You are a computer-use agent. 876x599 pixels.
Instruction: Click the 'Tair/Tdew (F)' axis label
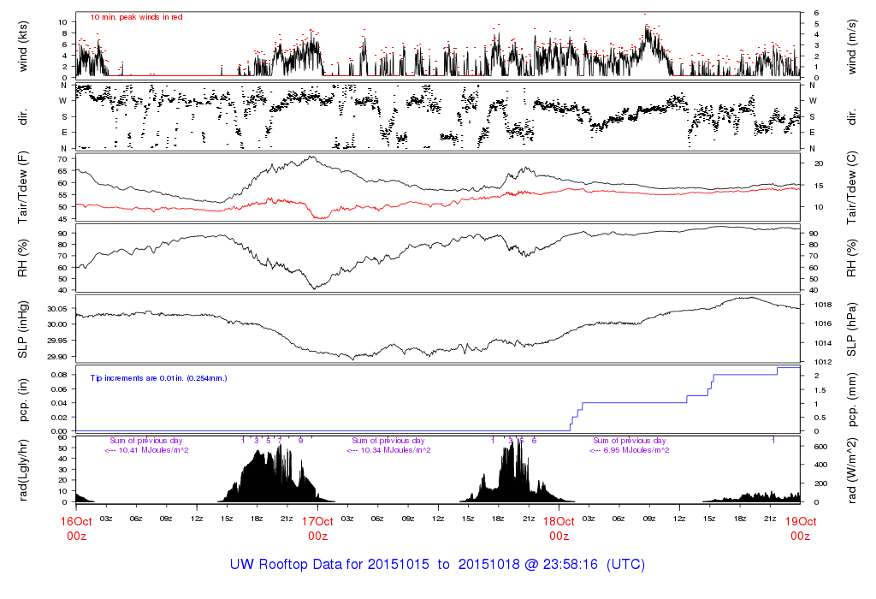pos(23,187)
